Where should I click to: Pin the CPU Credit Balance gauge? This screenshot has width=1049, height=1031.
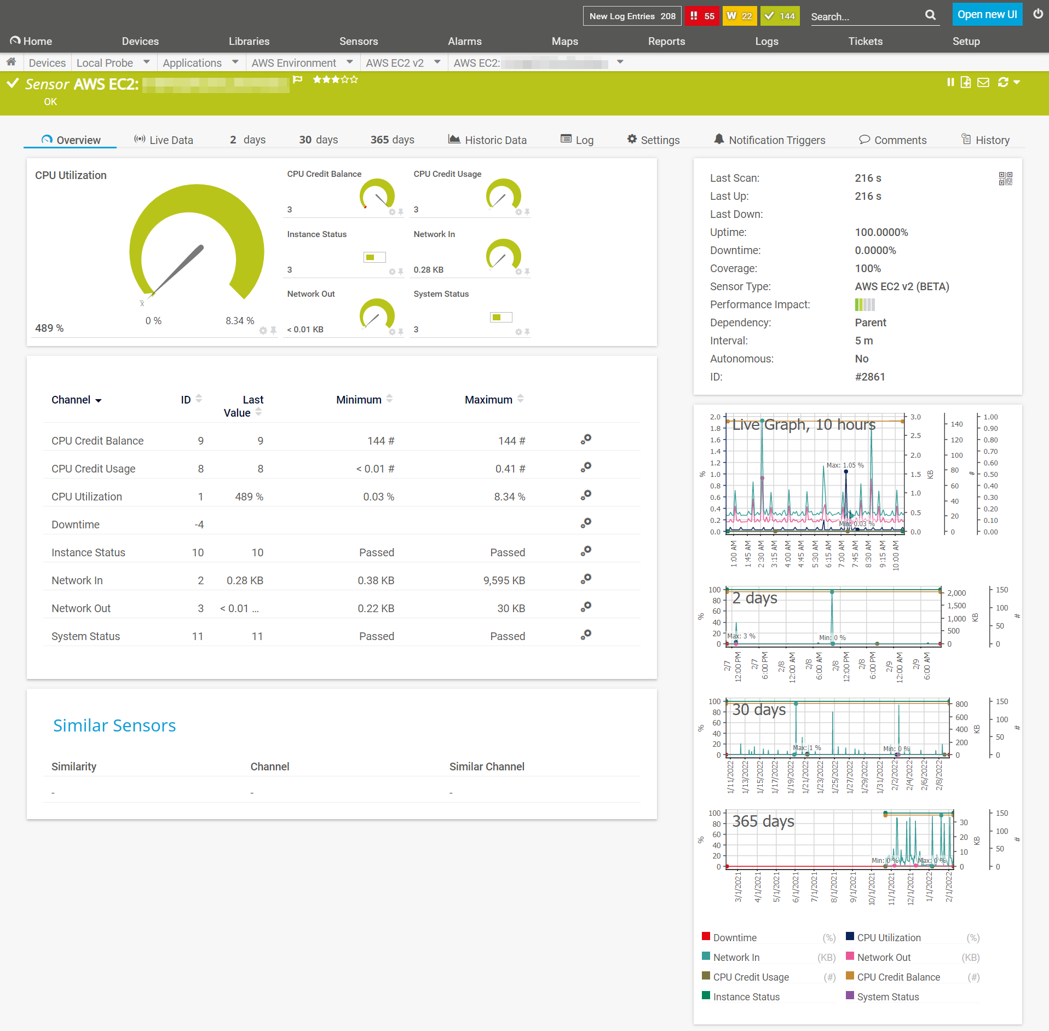(400, 212)
